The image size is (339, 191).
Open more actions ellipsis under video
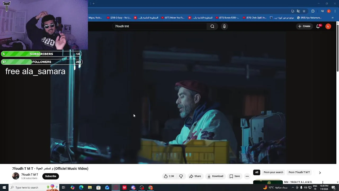pyautogui.click(x=247, y=176)
